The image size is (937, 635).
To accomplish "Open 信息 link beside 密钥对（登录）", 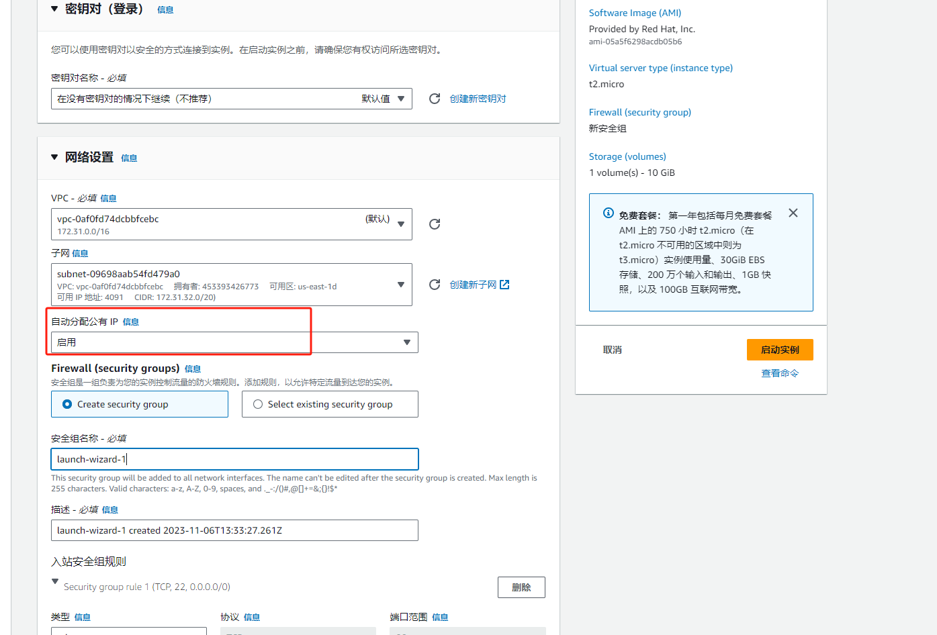I will coord(165,10).
